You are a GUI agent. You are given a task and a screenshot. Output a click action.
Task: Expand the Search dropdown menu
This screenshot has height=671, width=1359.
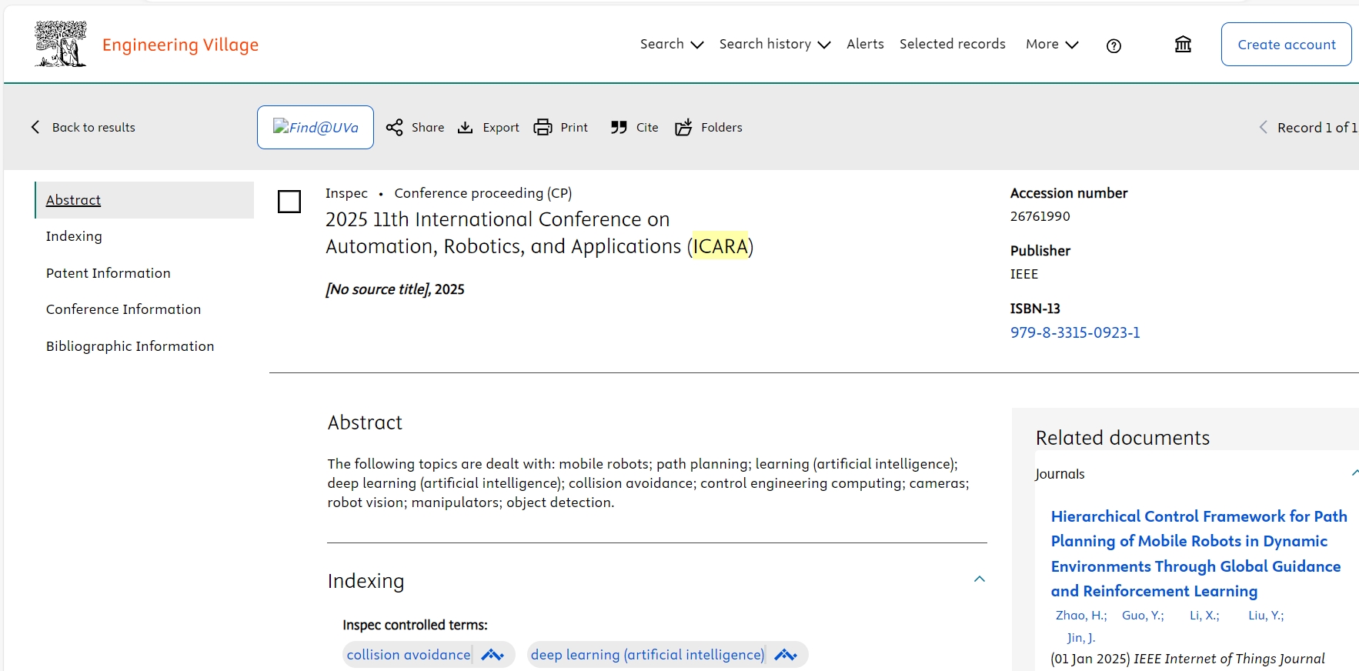[672, 45]
